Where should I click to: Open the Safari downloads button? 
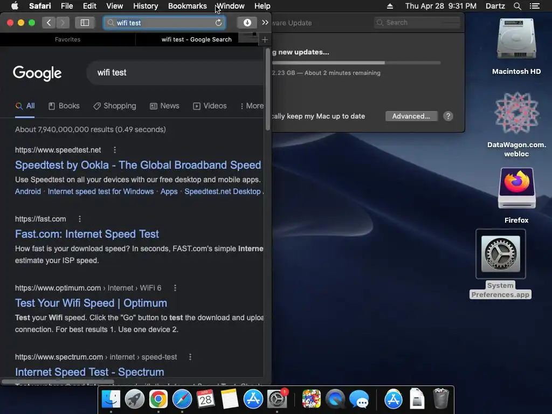(x=247, y=23)
